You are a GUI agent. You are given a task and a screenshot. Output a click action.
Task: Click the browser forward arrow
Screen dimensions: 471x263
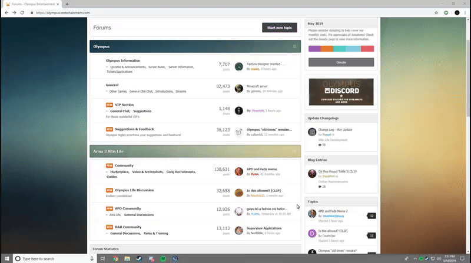coord(14,13)
